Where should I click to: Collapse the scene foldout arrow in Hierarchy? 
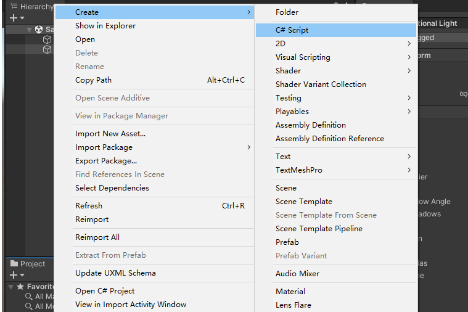(29, 30)
